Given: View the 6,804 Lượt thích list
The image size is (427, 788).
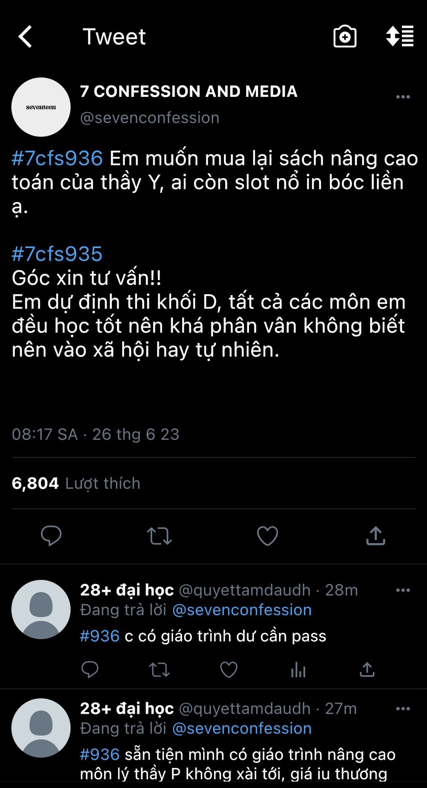Looking at the screenshot, I should pyautogui.click(x=76, y=483).
